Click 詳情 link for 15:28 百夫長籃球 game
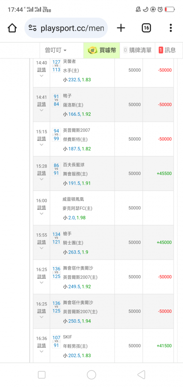 tap(41, 173)
